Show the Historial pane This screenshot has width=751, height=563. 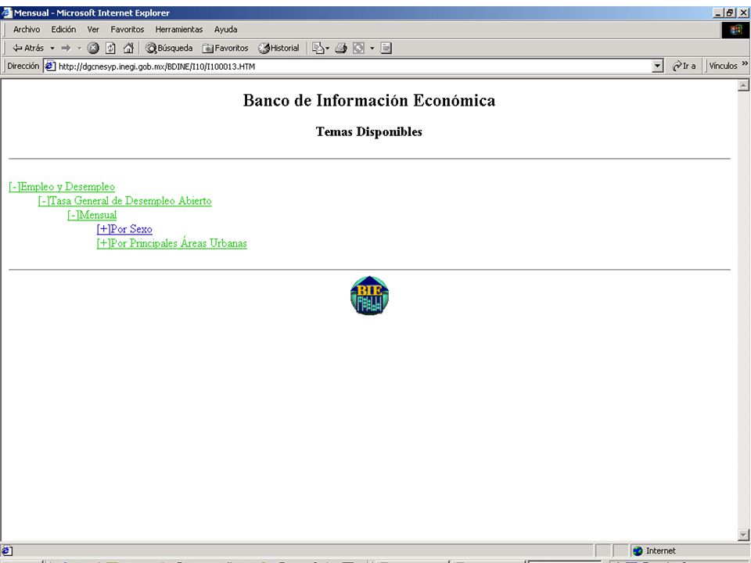tap(278, 48)
